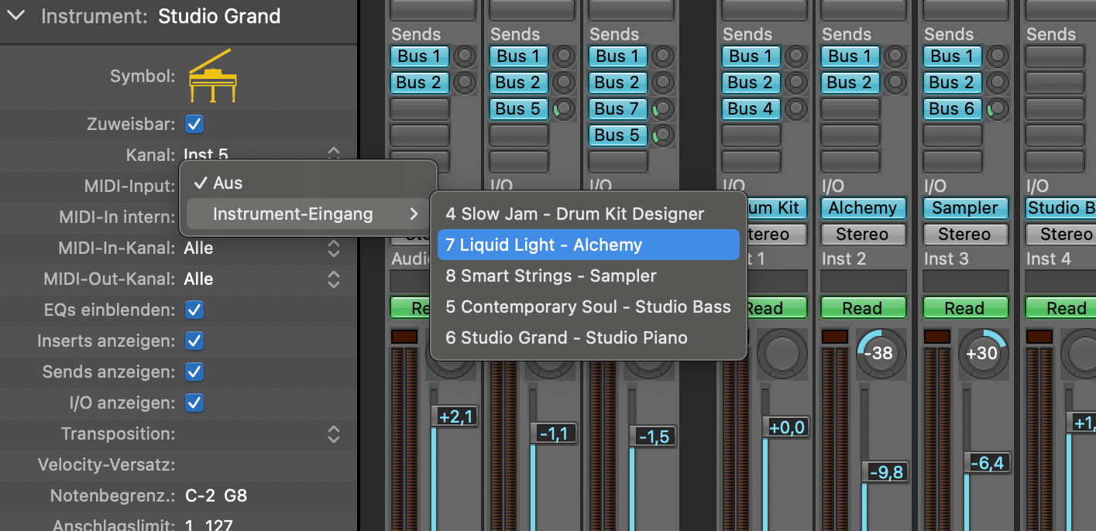Viewport: 1096px width, 531px height.
Task: Click the volume fader showing -6,4
Action: coord(986,463)
